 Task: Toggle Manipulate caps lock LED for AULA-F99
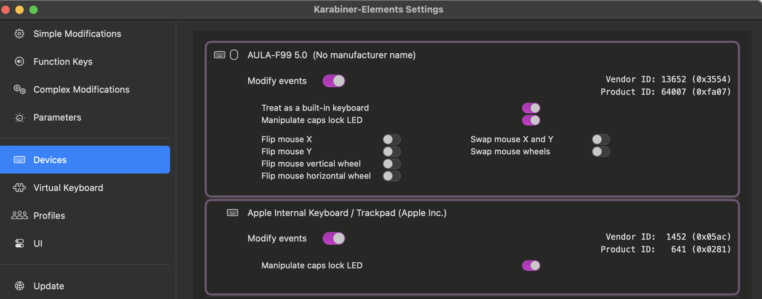(x=531, y=120)
